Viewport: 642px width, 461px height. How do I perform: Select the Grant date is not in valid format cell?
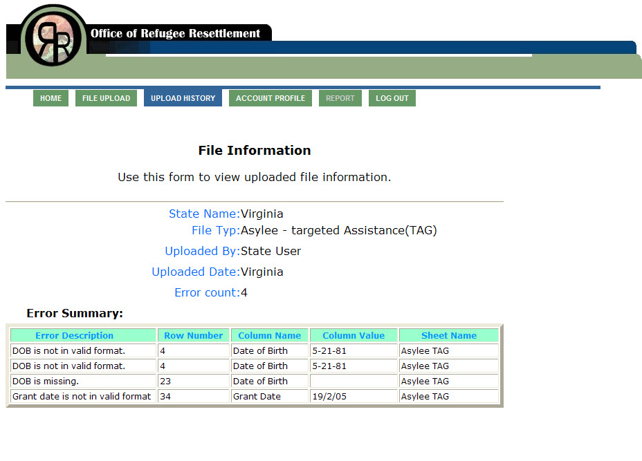83,396
